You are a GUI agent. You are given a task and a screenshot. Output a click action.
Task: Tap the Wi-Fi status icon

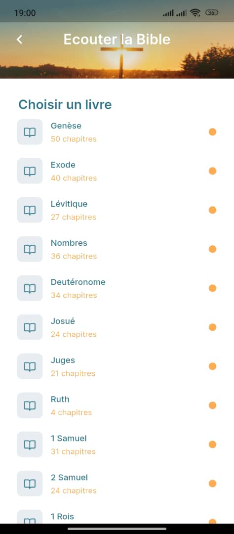tap(195, 13)
